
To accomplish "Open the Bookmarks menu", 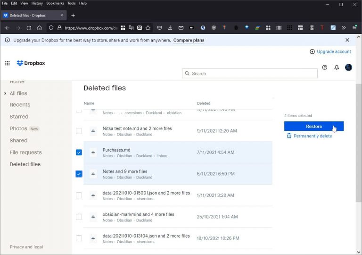I will pos(55,3).
